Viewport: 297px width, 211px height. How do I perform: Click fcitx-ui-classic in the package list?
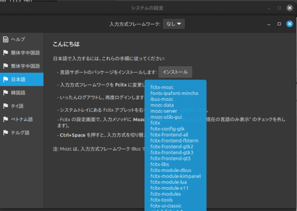pyautogui.click(x=166, y=206)
